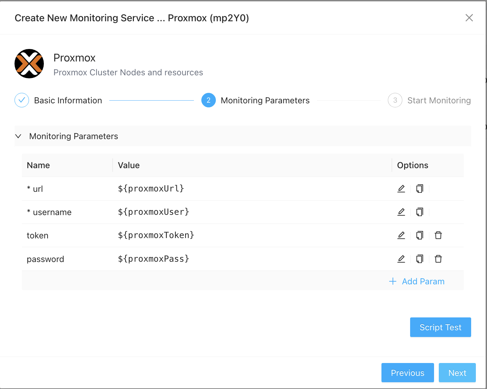Screen dimensions: 487x389
Task: Close the Create New Monitoring Service dialog
Action: tap(469, 18)
